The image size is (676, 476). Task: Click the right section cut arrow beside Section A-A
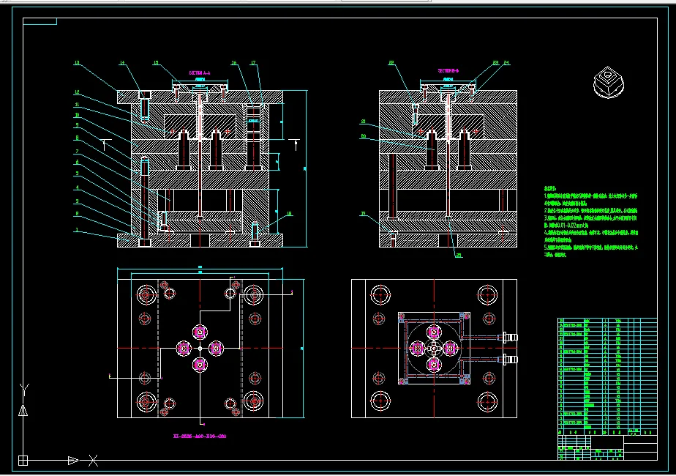296,144
